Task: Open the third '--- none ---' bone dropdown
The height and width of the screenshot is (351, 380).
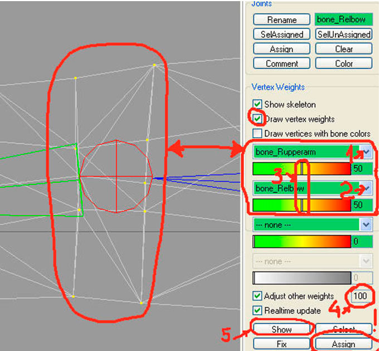Action: tap(366, 225)
